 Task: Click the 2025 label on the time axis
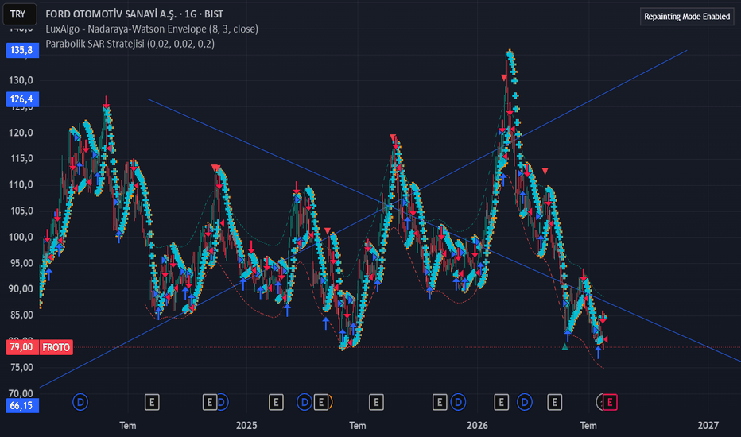coord(246,426)
